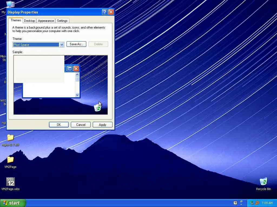The image size is (277, 207).
Task: Click the 'Sample:' label
Action: click(x=18, y=52)
